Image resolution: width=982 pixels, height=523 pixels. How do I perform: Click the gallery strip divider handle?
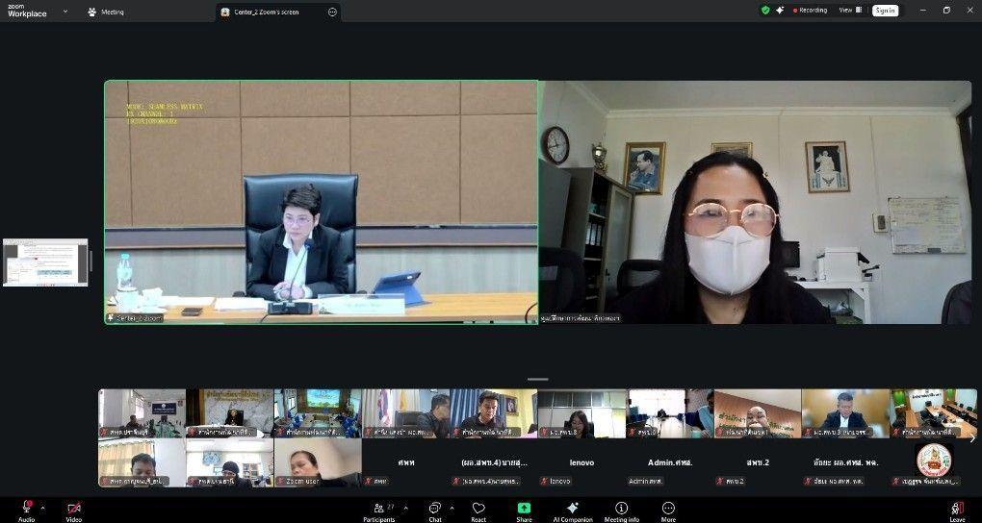click(538, 380)
